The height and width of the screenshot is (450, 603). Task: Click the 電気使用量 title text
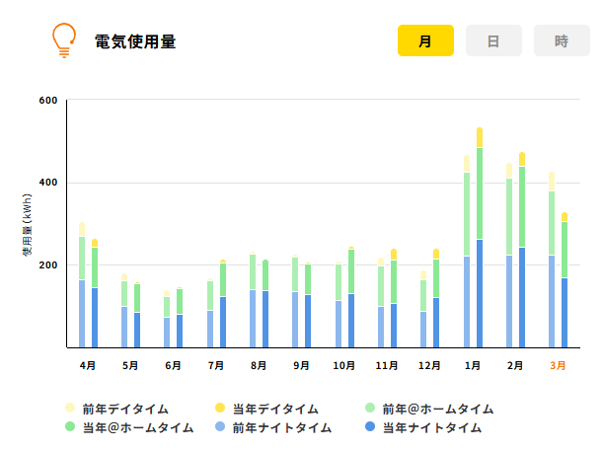click(135, 41)
